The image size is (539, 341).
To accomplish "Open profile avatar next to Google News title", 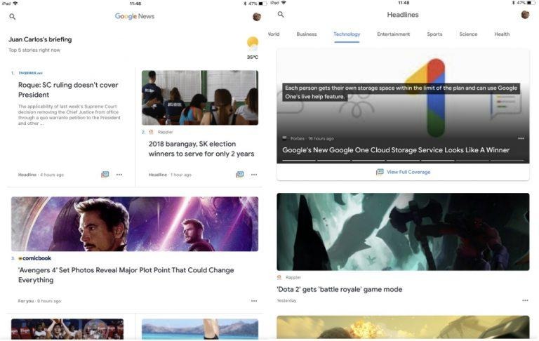I will 257,17.
